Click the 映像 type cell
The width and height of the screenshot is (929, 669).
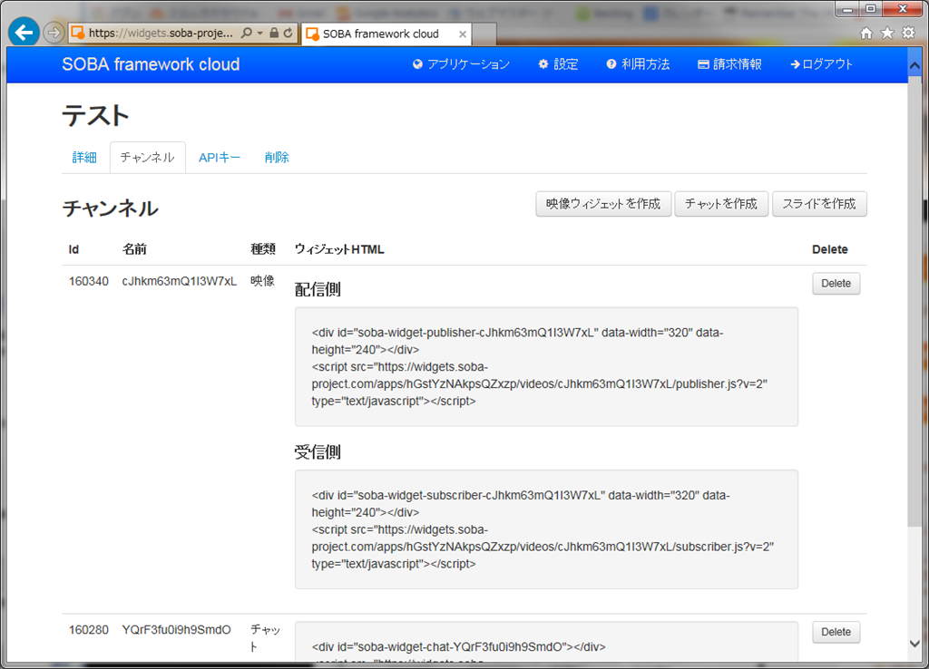tap(262, 281)
